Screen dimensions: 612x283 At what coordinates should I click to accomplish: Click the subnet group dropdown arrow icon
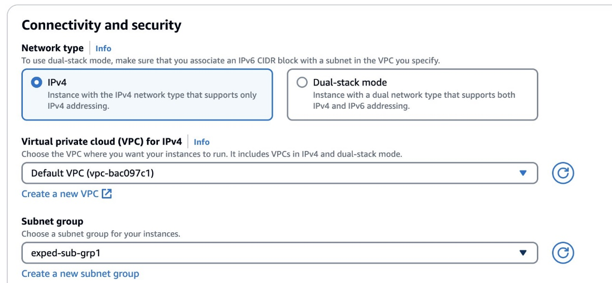(523, 253)
